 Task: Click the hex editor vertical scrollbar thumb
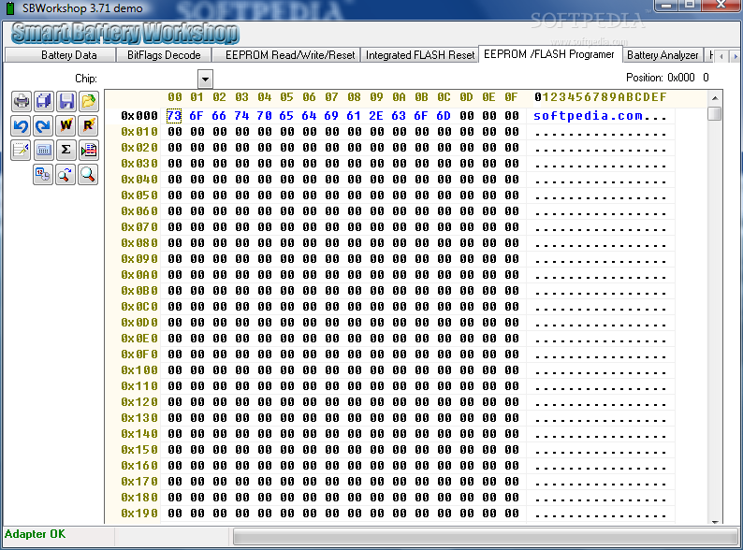pos(715,114)
